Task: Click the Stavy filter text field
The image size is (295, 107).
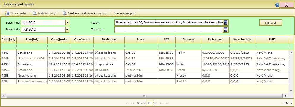Action: [x=169, y=23]
